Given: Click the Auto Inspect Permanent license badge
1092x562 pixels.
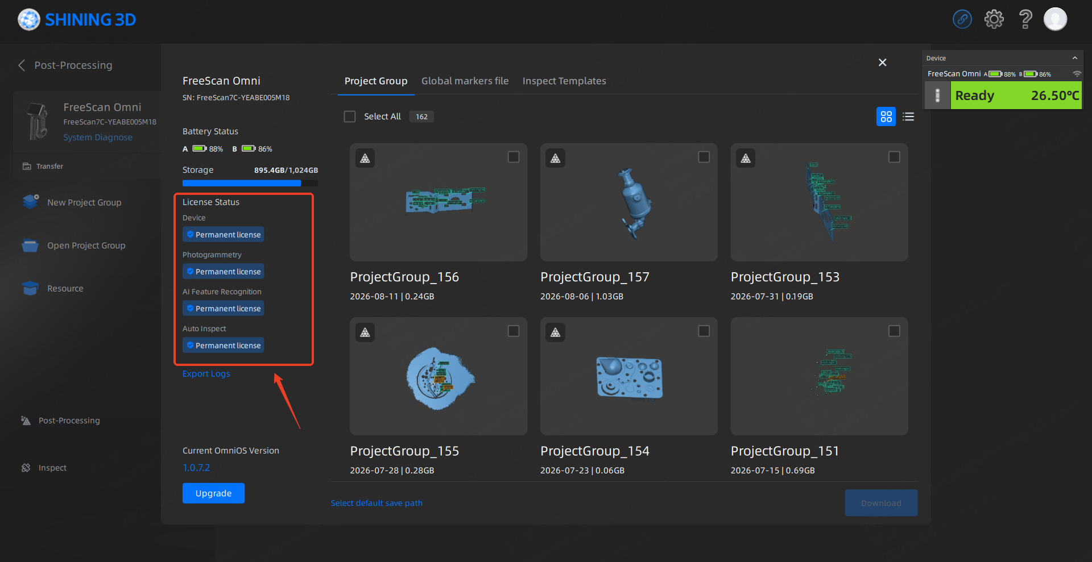Looking at the screenshot, I should click(x=224, y=345).
